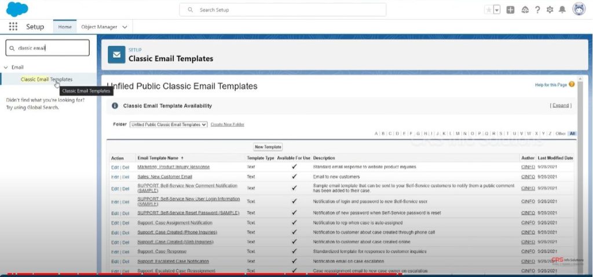Switch to the Object Manager tab

tap(99, 27)
